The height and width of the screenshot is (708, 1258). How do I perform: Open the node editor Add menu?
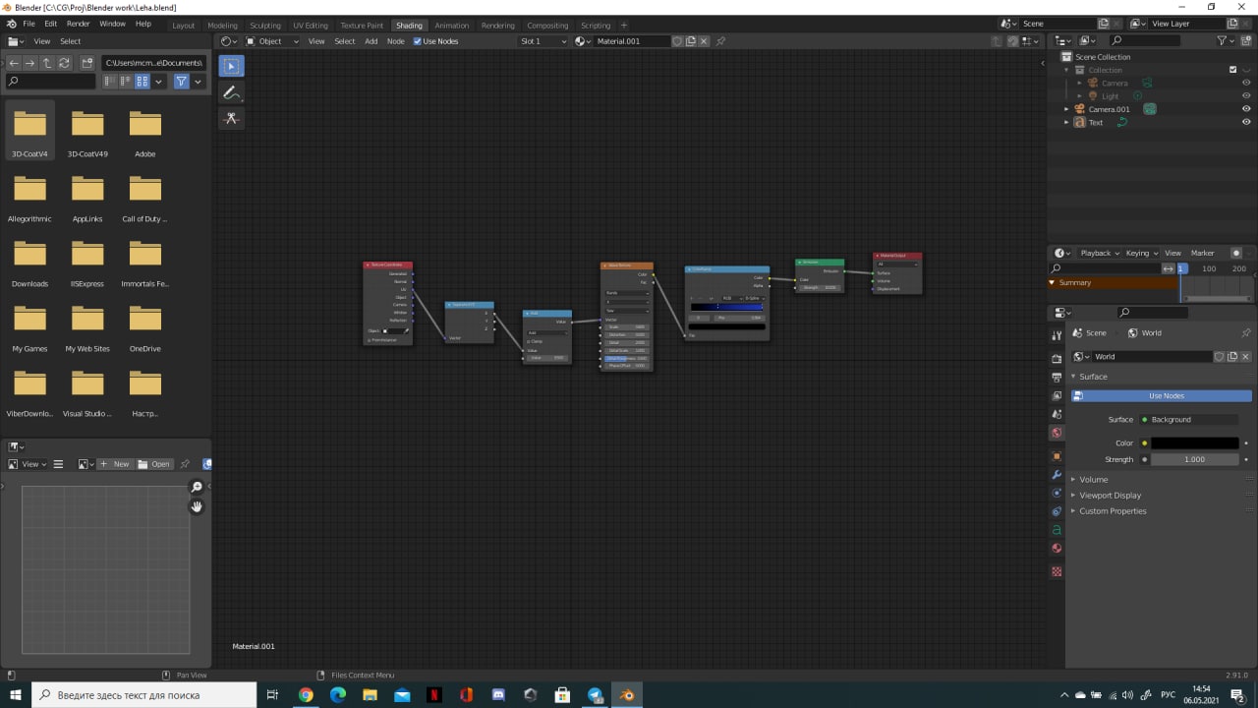(371, 41)
